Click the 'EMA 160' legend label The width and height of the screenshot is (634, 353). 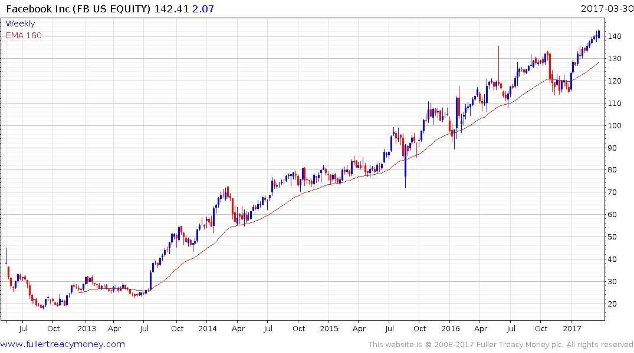[x=24, y=35]
